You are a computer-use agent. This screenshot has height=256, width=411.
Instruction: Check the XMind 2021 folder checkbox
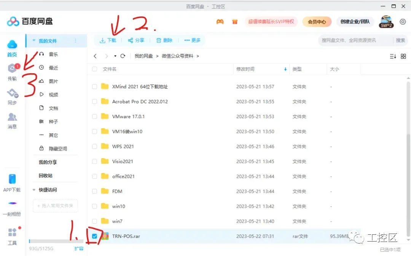[95, 87]
